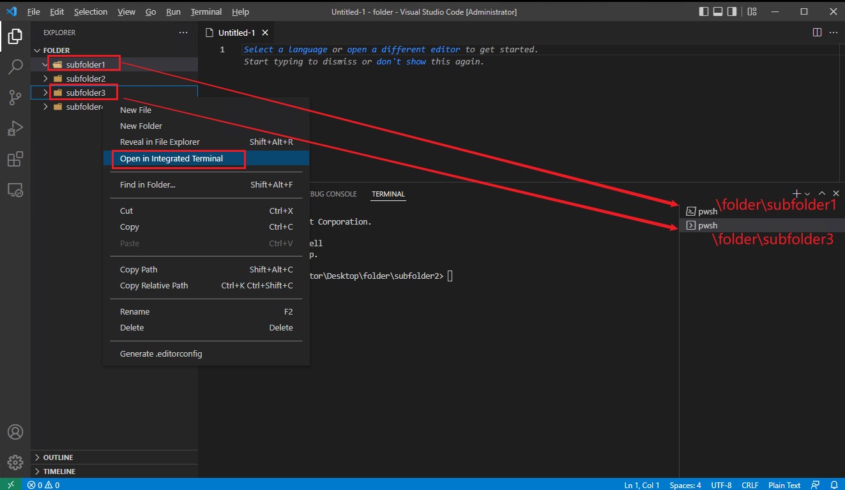This screenshot has width=845, height=490.
Task: Collapse the subfolder1 tree item
Action: click(44, 64)
